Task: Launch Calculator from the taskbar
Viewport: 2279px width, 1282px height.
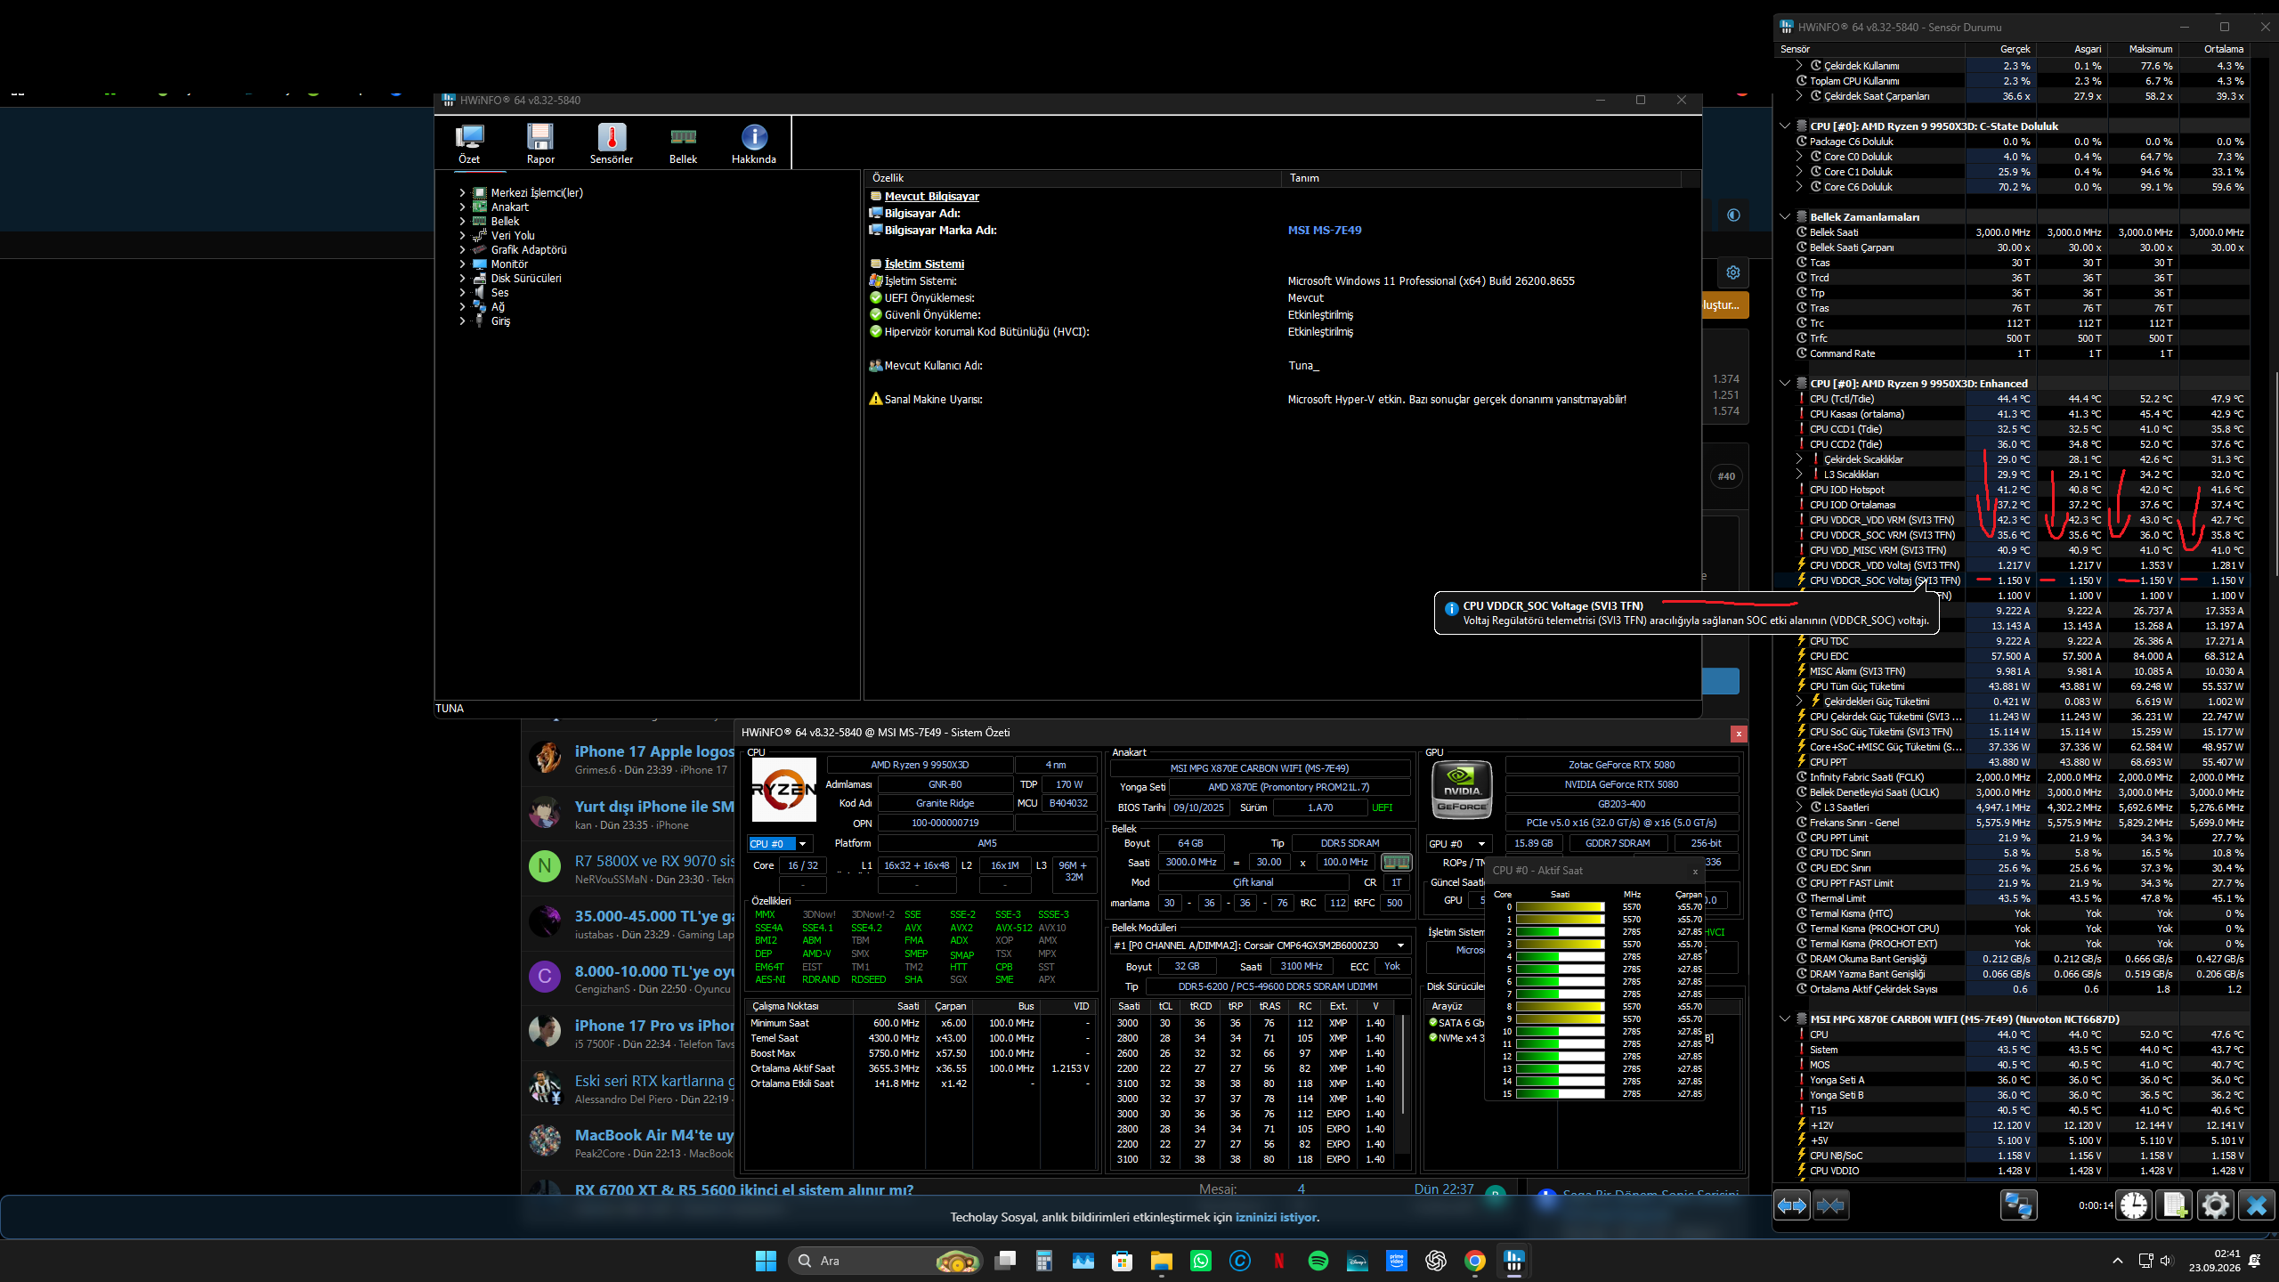Action: 1044,1261
